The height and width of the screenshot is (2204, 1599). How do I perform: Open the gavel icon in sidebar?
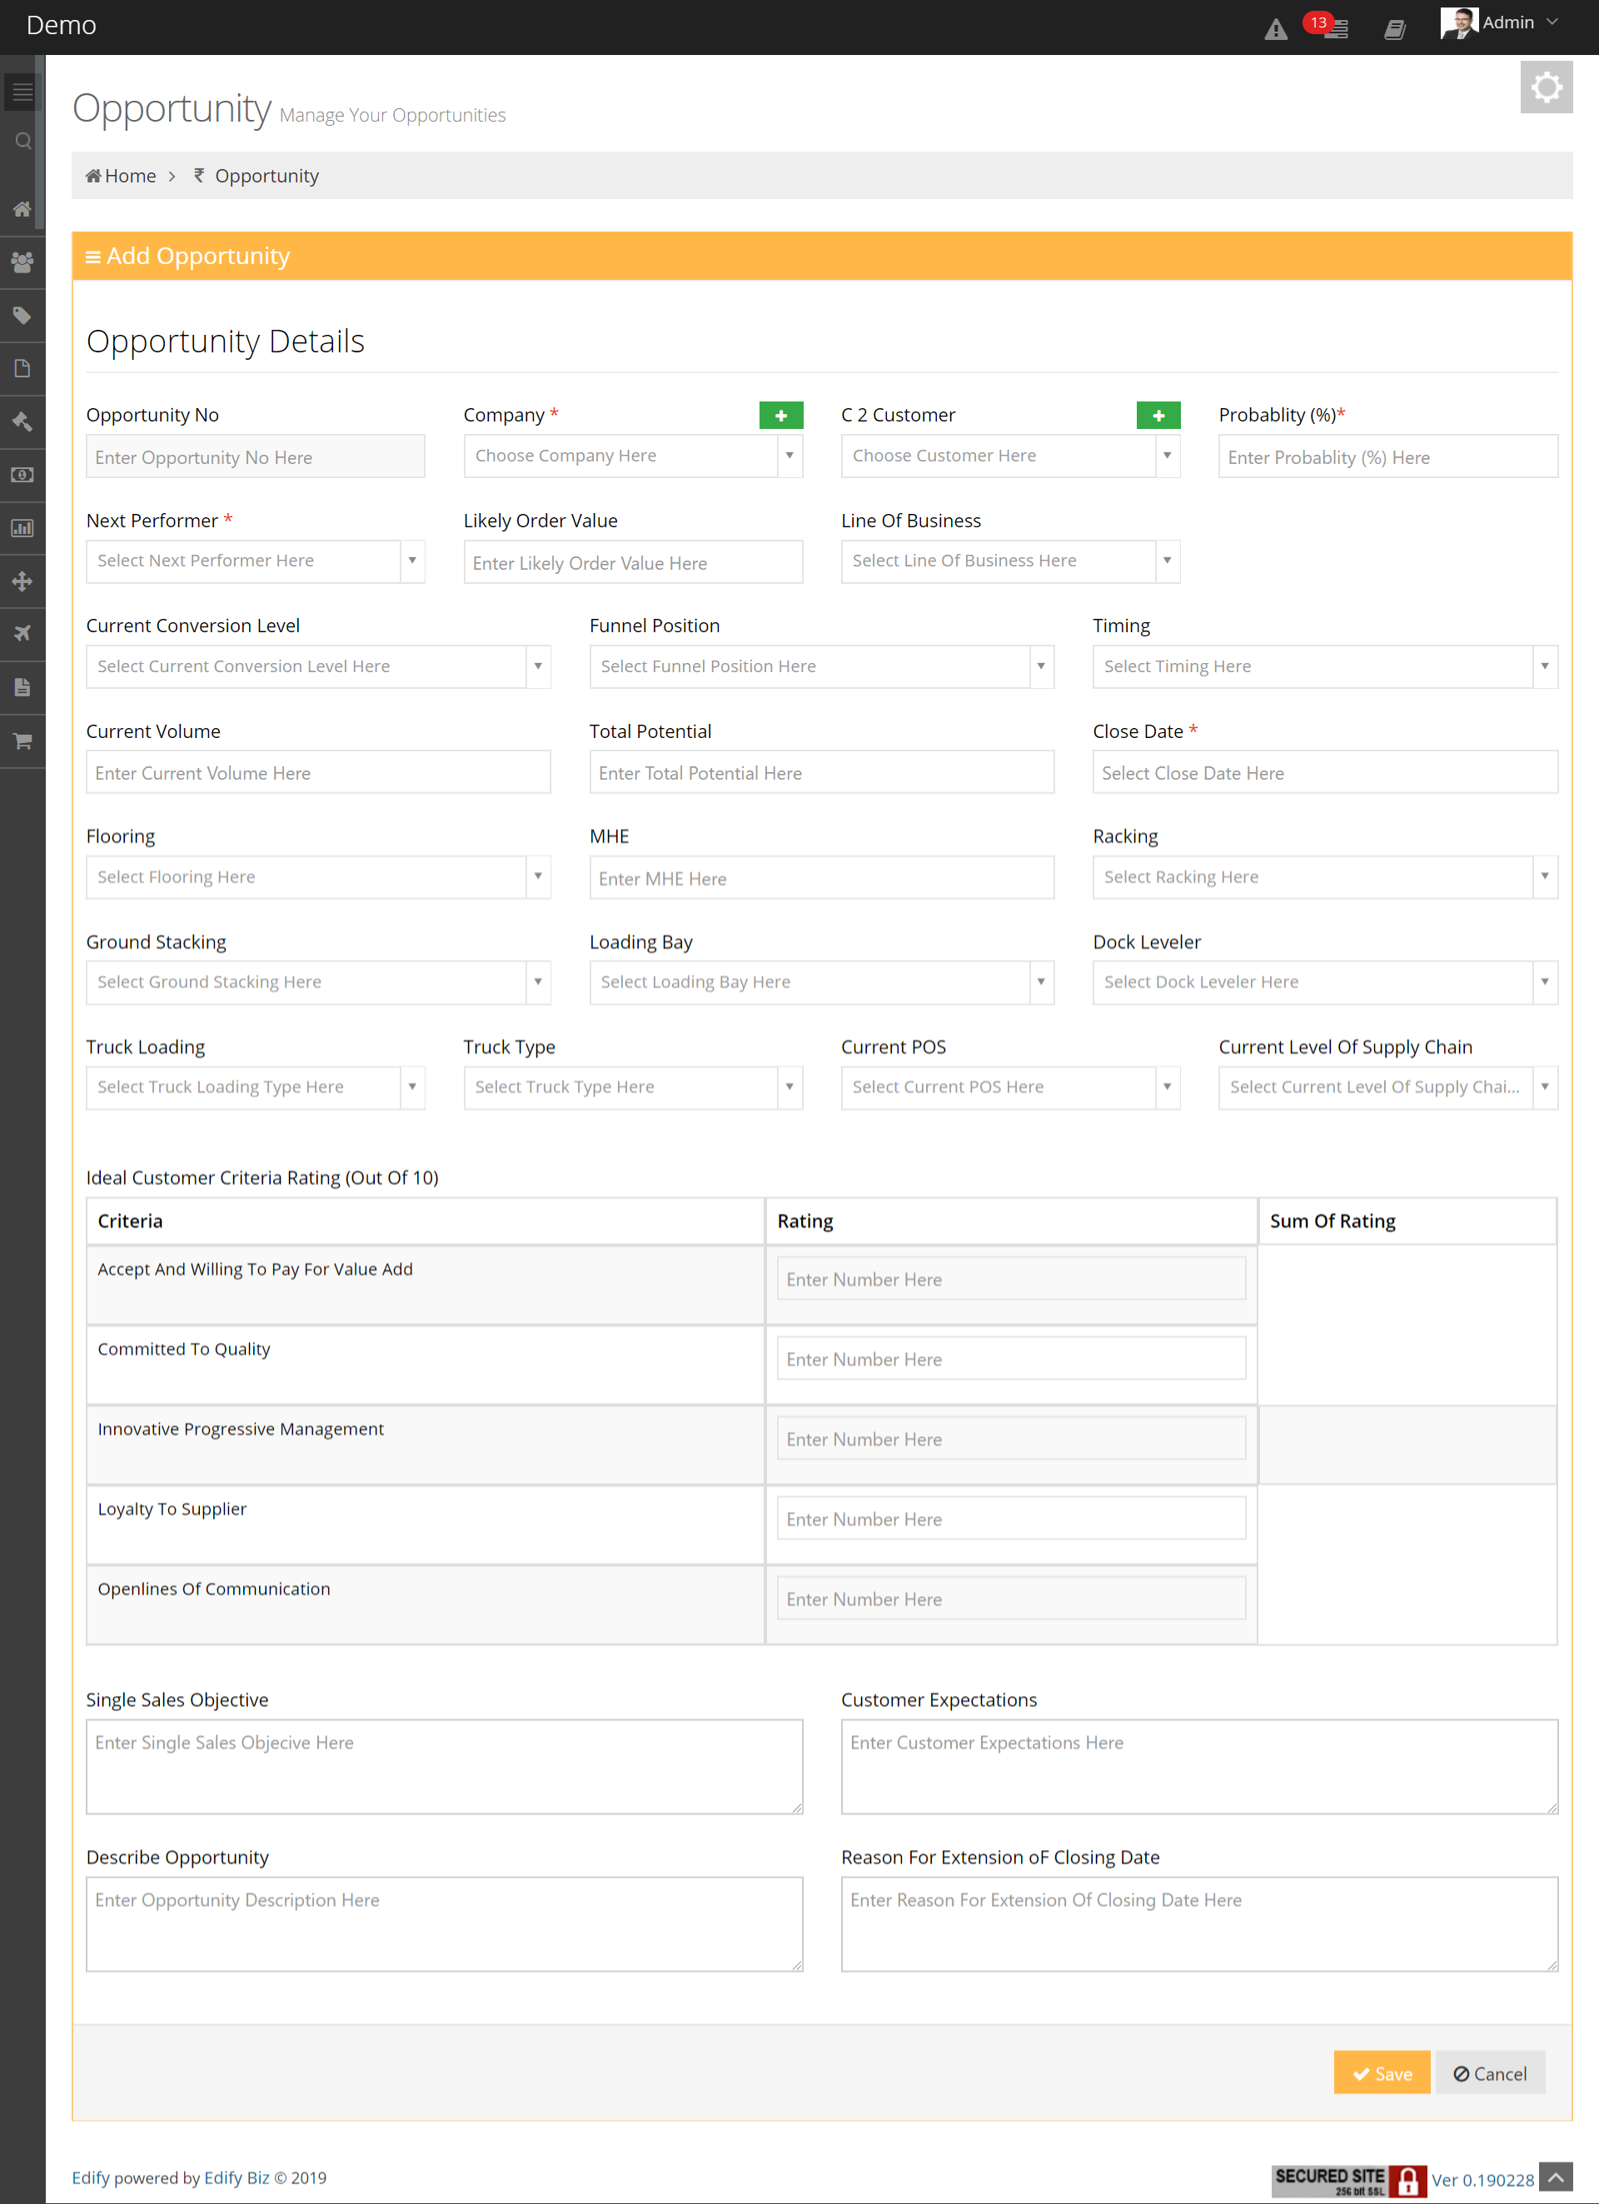coord(22,421)
